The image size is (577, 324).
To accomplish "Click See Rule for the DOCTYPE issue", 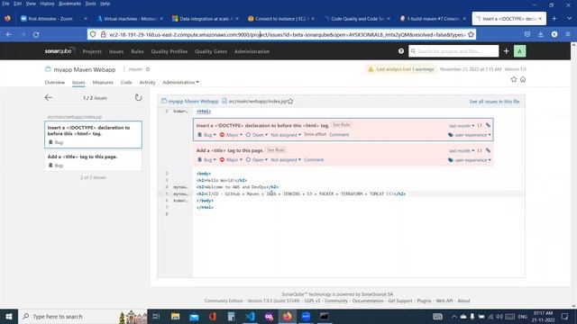I will tap(341, 125).
